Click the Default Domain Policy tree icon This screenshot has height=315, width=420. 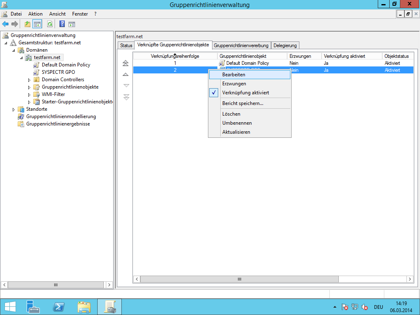37,65
